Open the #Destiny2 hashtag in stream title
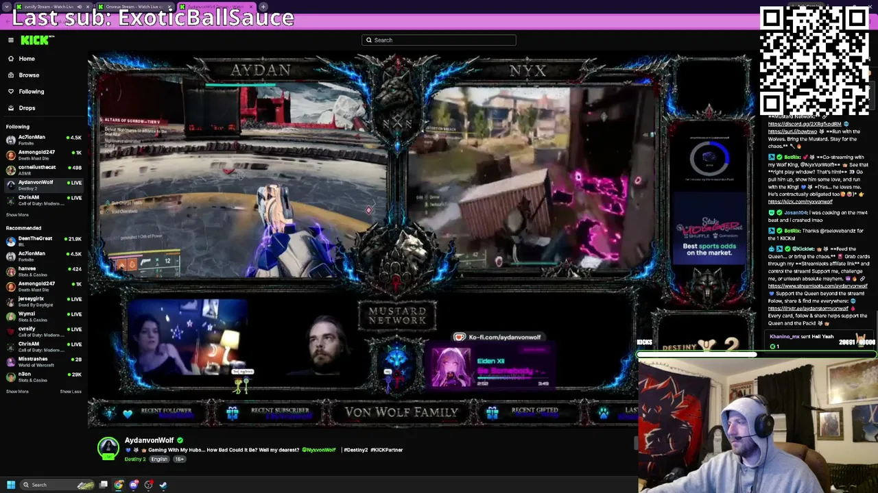 [356, 450]
